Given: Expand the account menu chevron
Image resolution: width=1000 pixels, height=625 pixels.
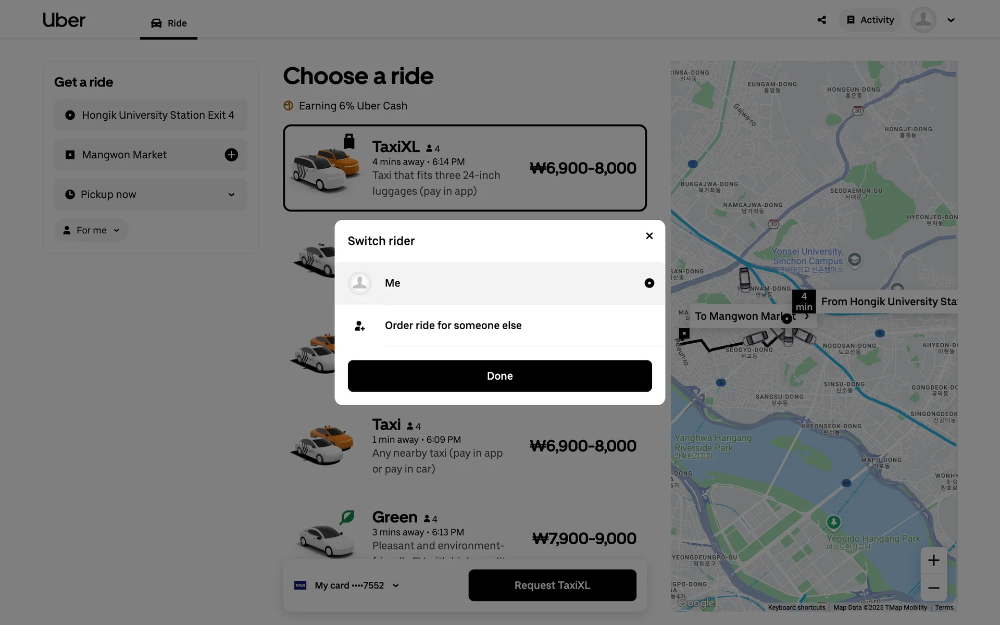Looking at the screenshot, I should tap(951, 20).
